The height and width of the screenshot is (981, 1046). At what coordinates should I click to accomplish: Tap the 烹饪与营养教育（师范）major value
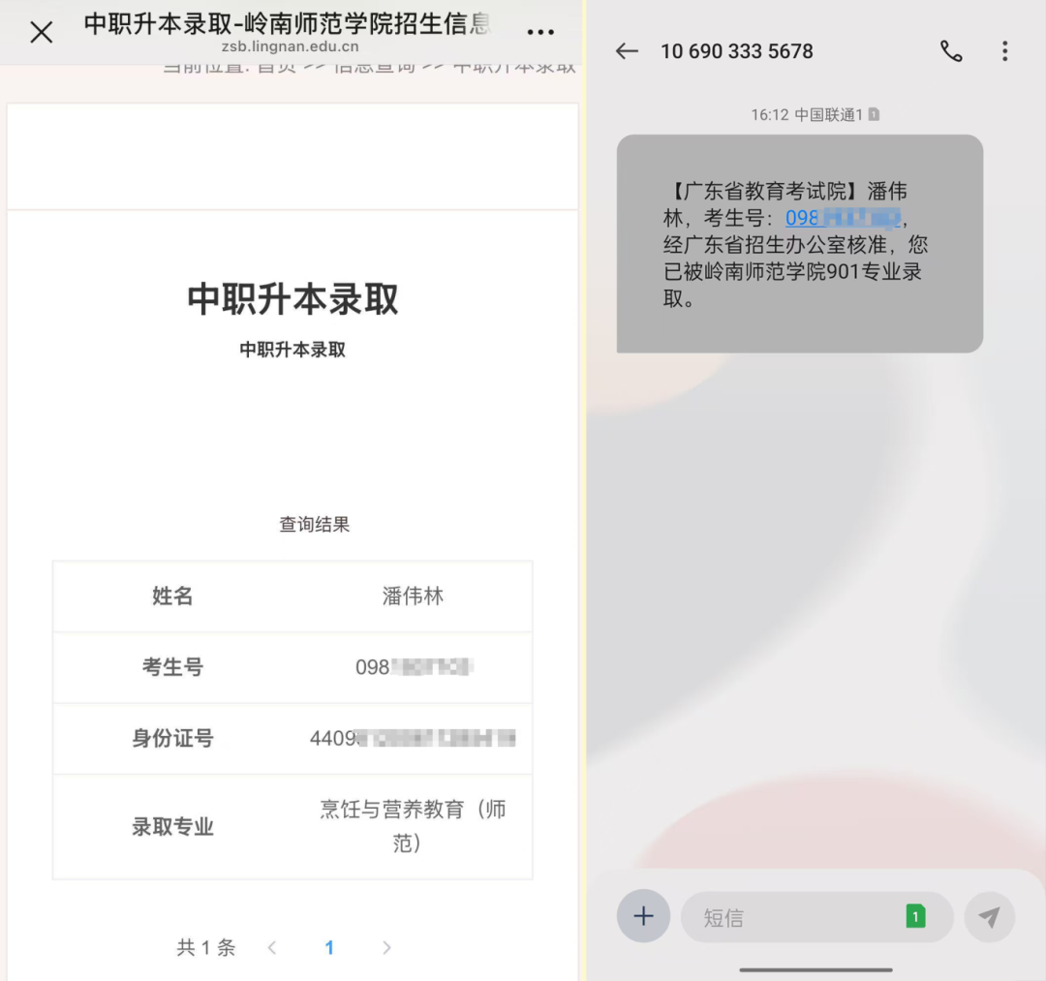pyautogui.click(x=413, y=826)
